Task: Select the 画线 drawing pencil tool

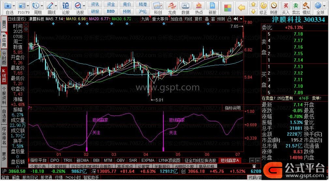Action: (x=50, y=6)
